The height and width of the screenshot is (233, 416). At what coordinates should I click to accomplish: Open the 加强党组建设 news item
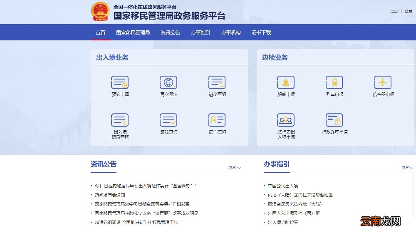136,222
